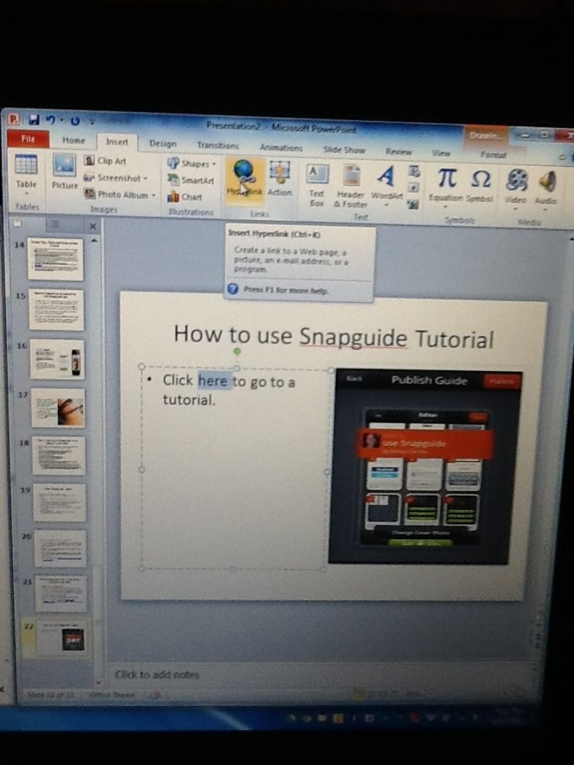Open the File tab

pos(28,139)
